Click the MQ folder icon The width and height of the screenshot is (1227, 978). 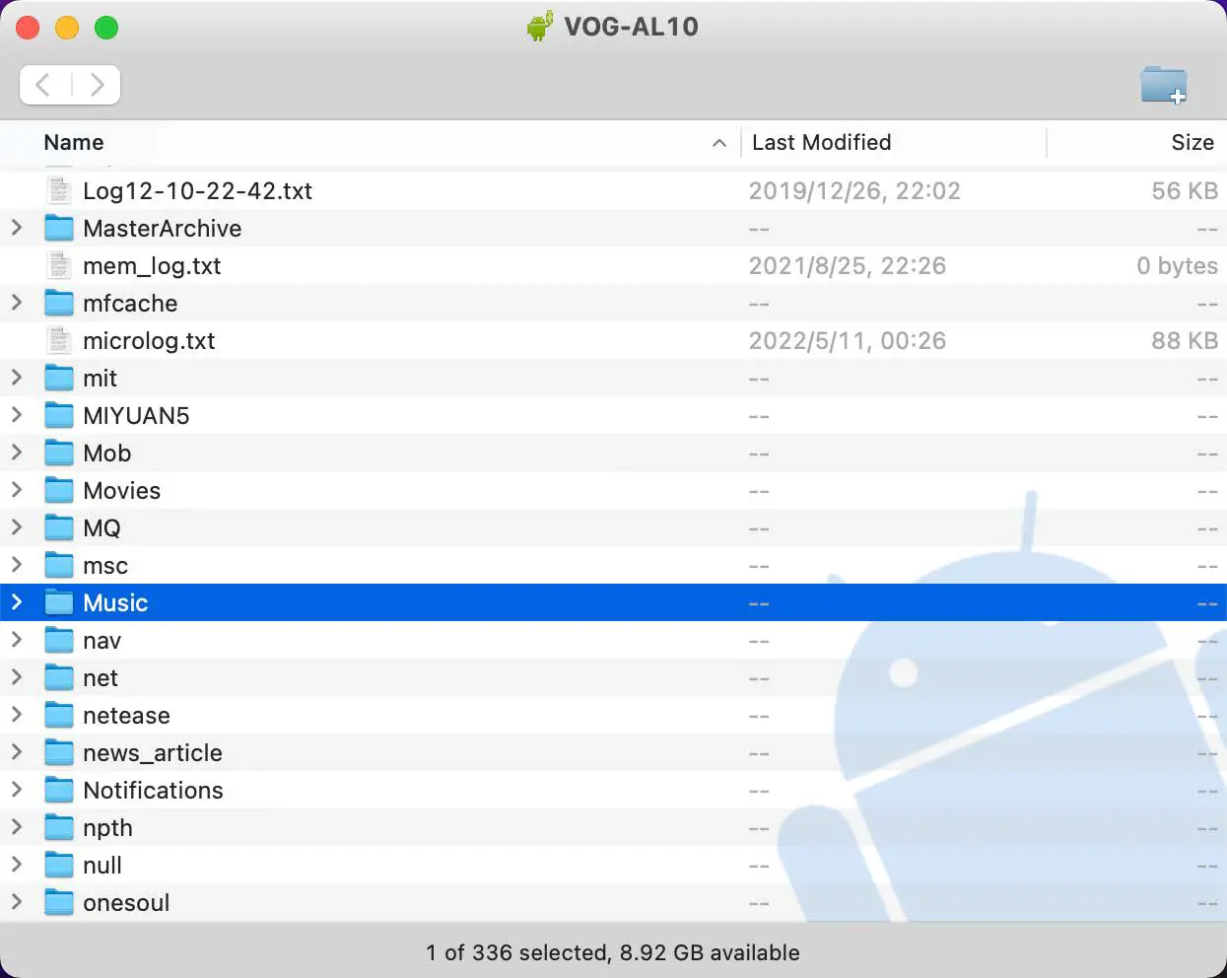59,527
